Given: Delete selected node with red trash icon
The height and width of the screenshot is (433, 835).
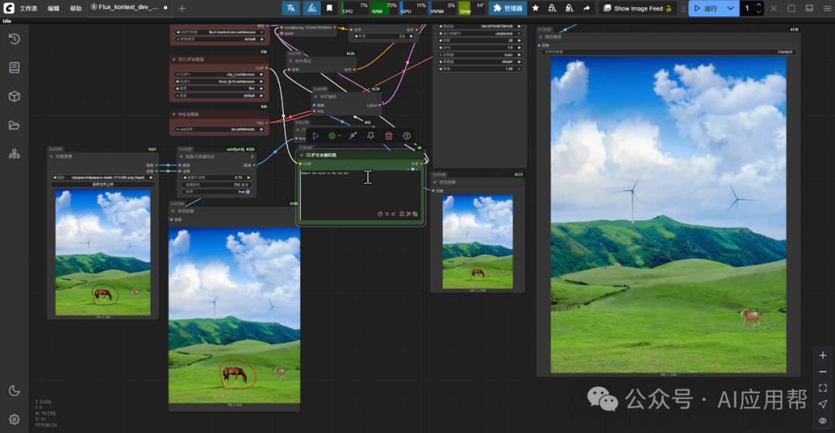Looking at the screenshot, I should coord(389,136).
